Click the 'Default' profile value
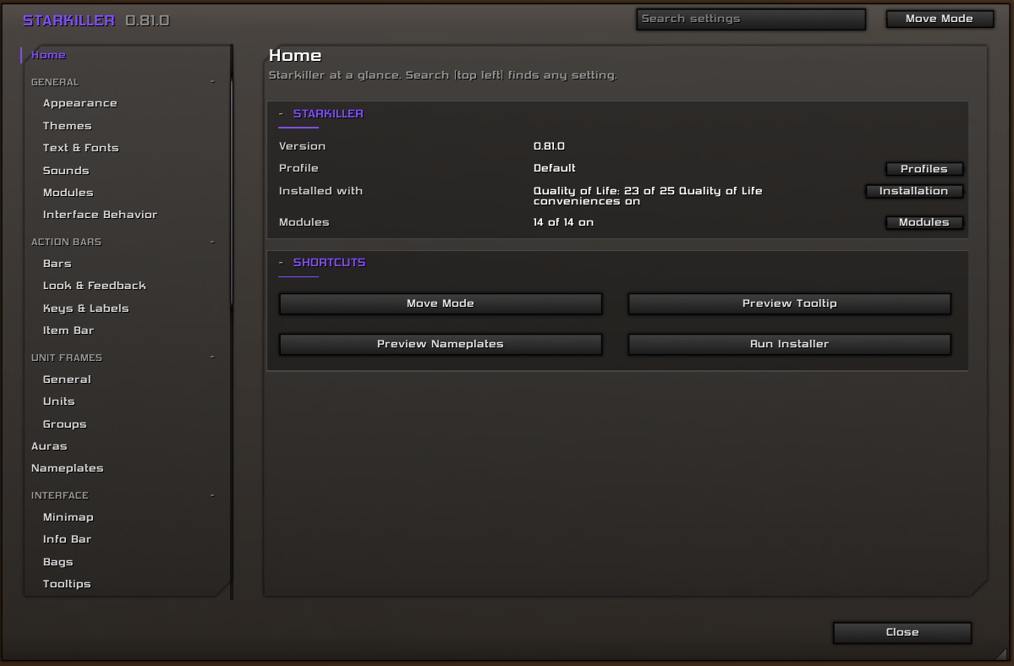 pyautogui.click(x=554, y=168)
